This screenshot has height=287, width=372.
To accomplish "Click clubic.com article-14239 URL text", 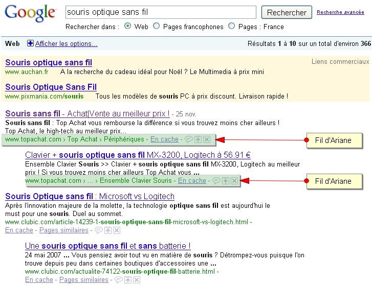I will [126, 222].
